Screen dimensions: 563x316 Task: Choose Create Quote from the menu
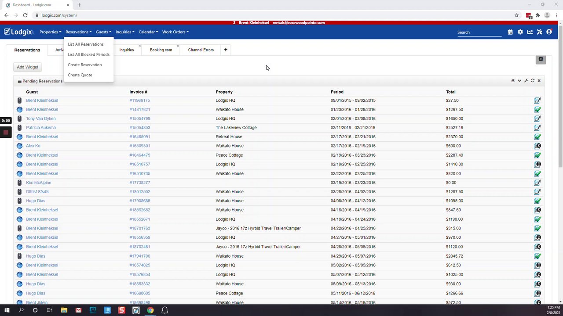[x=80, y=75]
